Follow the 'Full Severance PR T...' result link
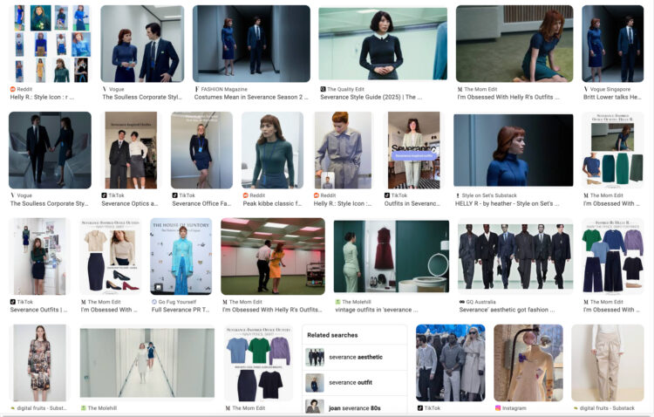Viewport: 654px width, 417px height. (181, 310)
